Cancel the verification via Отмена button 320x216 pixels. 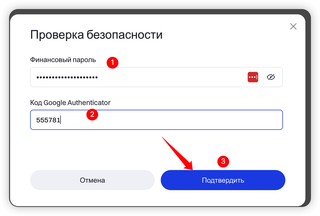point(92,180)
